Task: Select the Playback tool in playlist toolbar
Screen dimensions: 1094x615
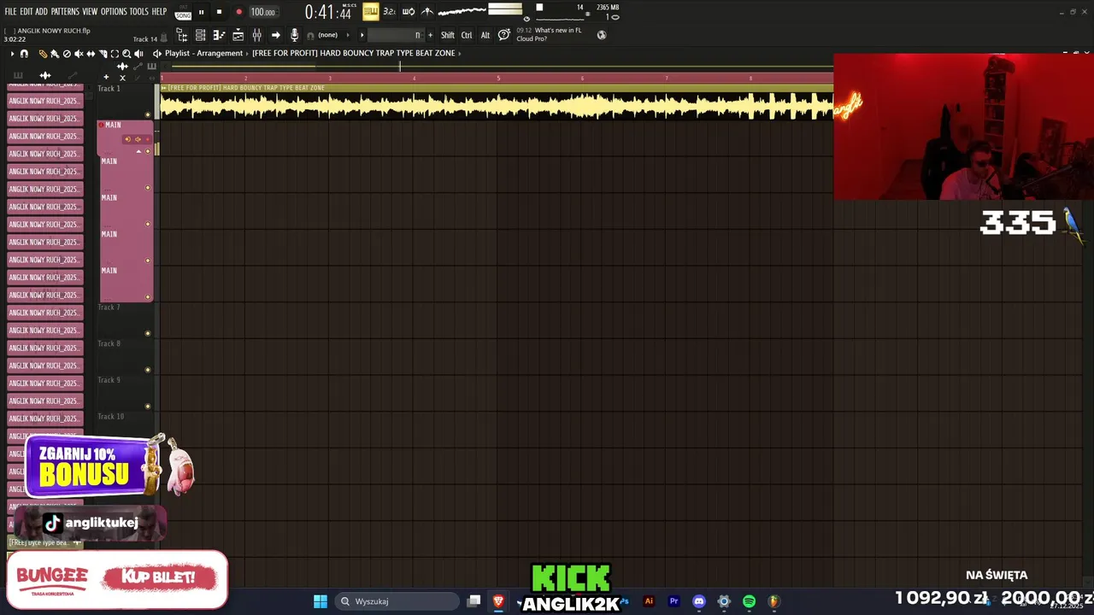Action: [x=138, y=54]
